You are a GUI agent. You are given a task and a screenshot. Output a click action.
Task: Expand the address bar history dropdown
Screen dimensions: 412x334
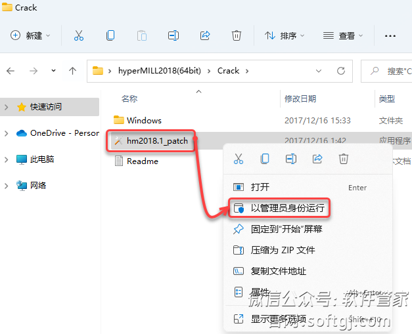(x=319, y=71)
